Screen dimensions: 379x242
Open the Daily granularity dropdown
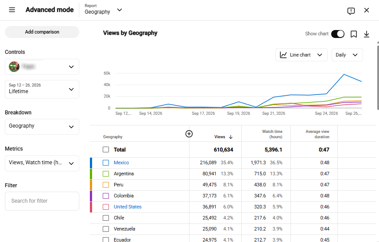pos(347,55)
